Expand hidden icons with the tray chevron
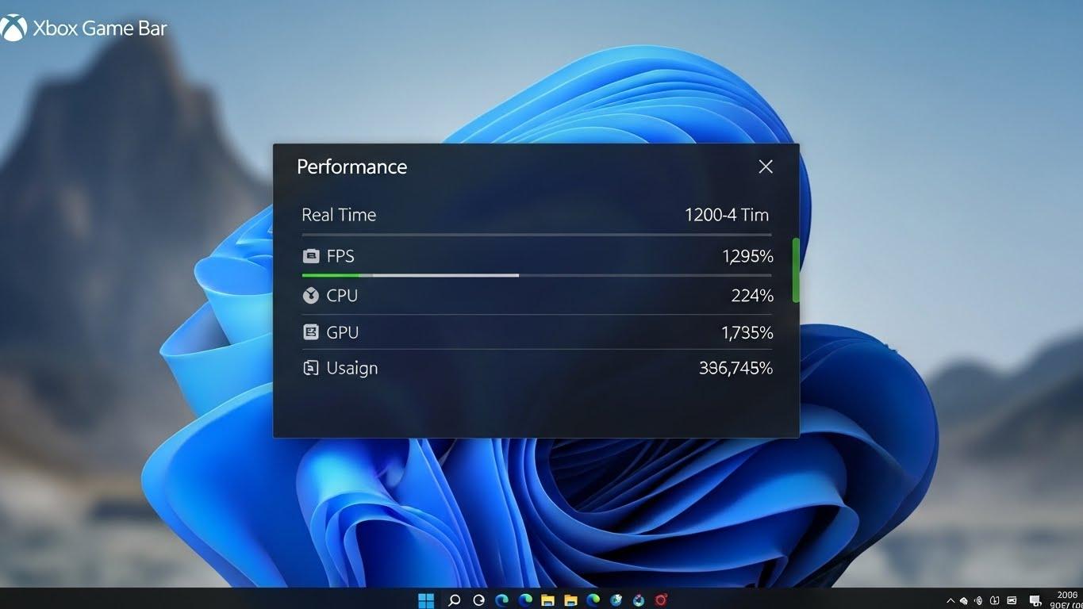Viewport: 1083px width, 609px height. click(950, 600)
